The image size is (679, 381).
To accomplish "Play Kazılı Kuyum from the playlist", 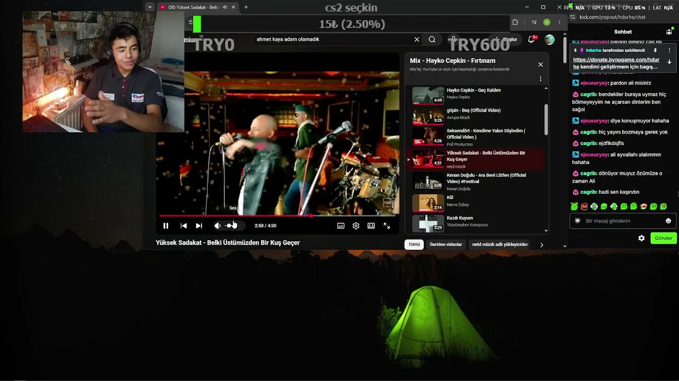I will click(x=478, y=223).
